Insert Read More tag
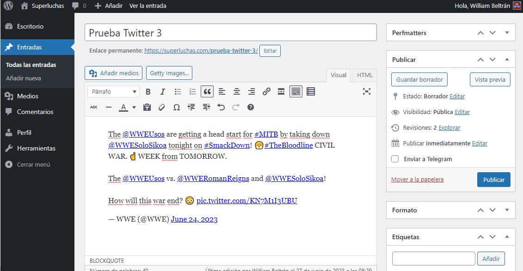The height and width of the screenshot is (271, 523). [x=281, y=91]
